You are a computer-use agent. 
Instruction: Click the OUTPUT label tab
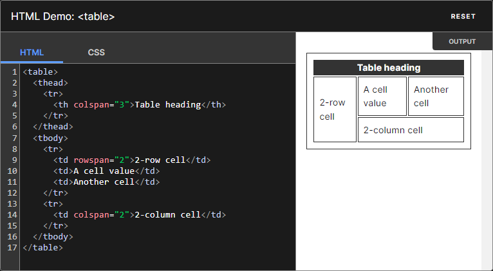click(x=462, y=41)
